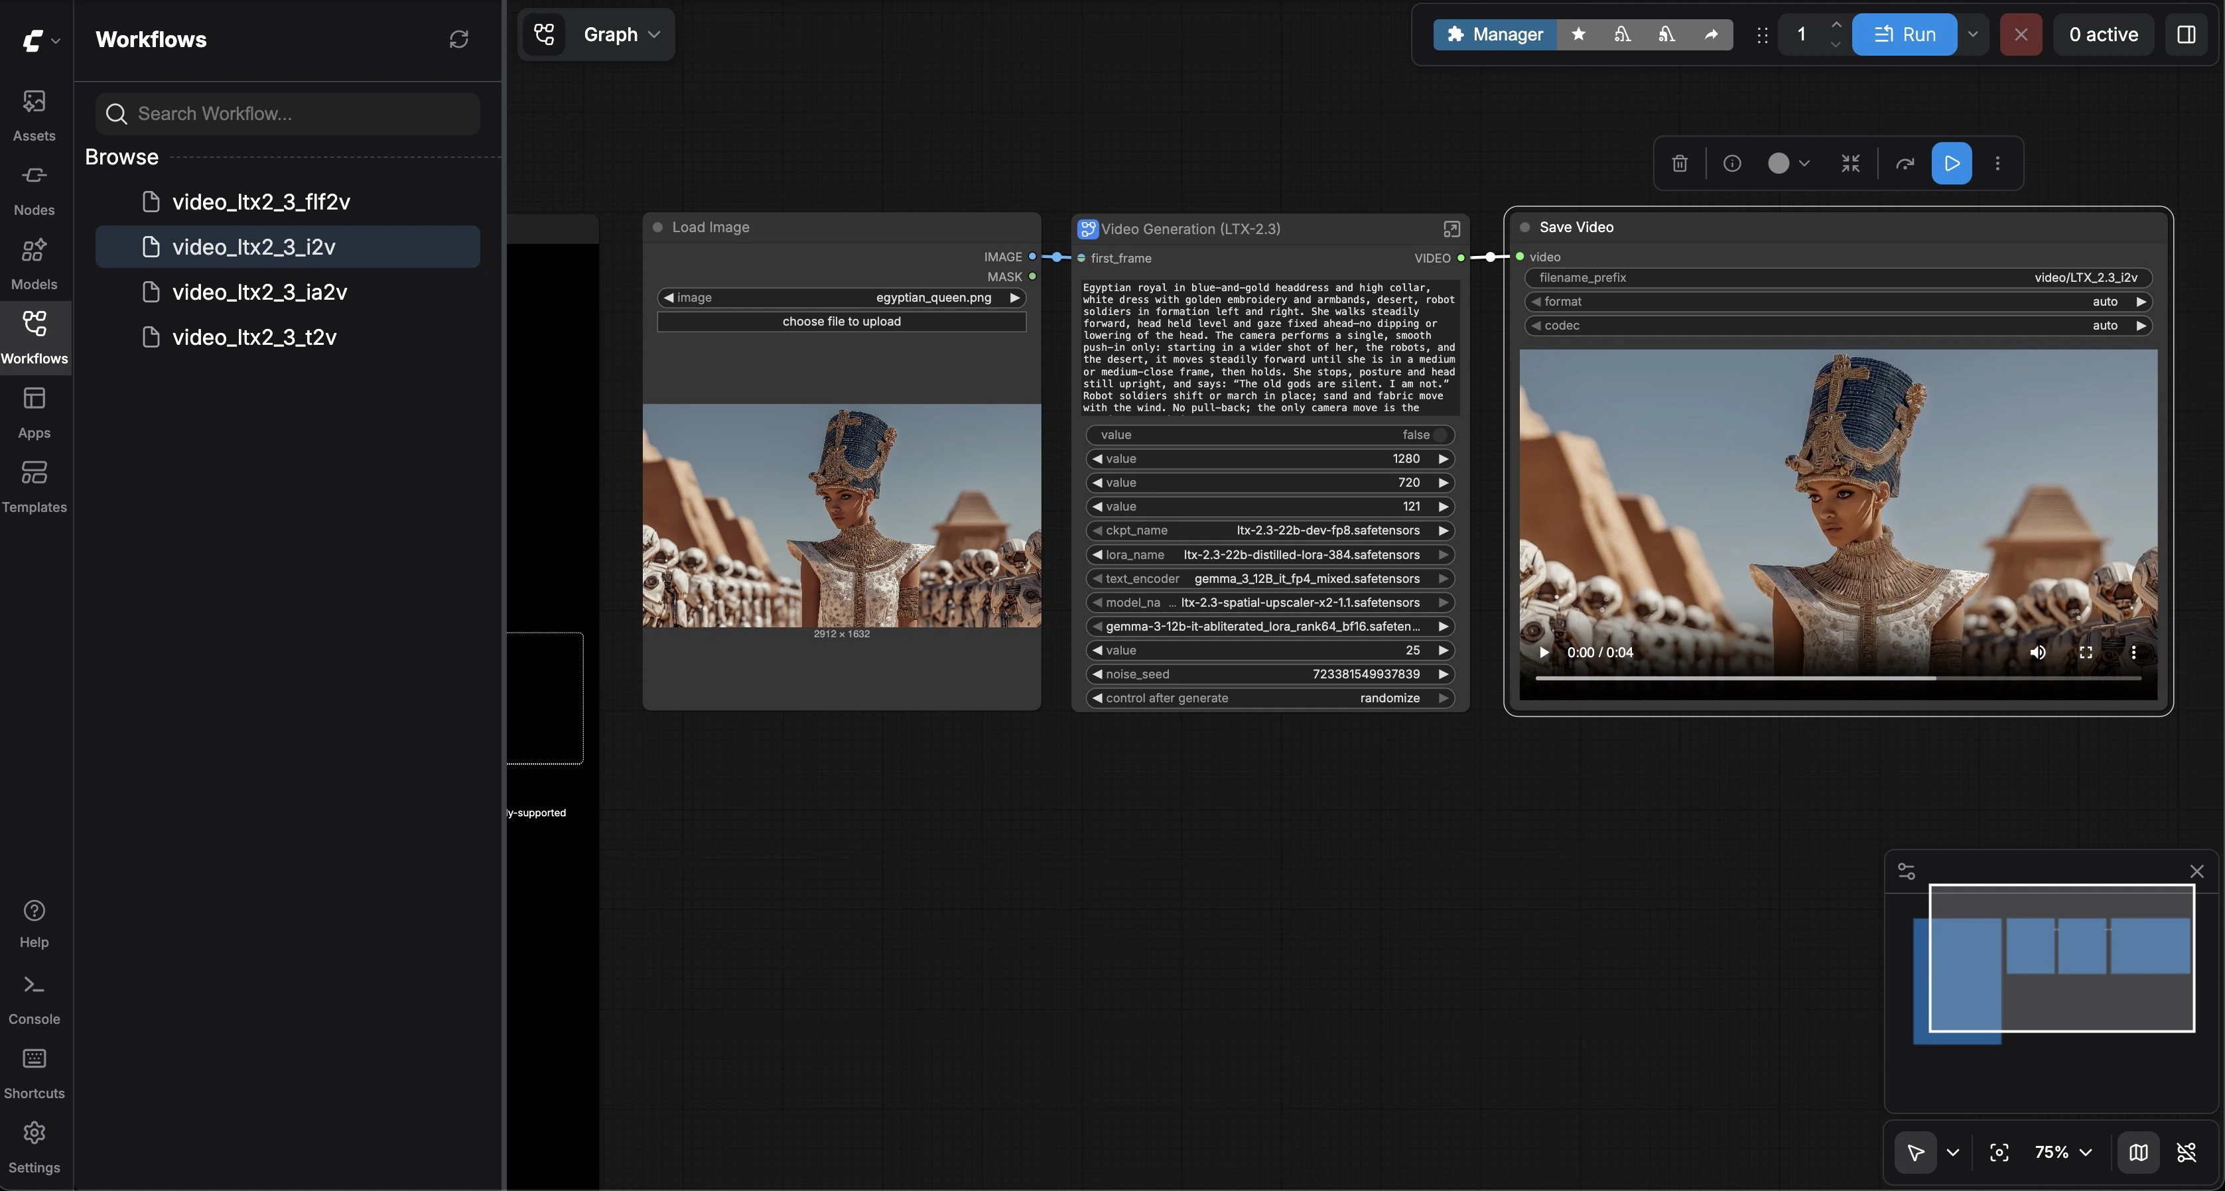2225x1191 pixels.
Task: Select the video_ltx2_3_flf2v workflow
Action: click(x=261, y=201)
